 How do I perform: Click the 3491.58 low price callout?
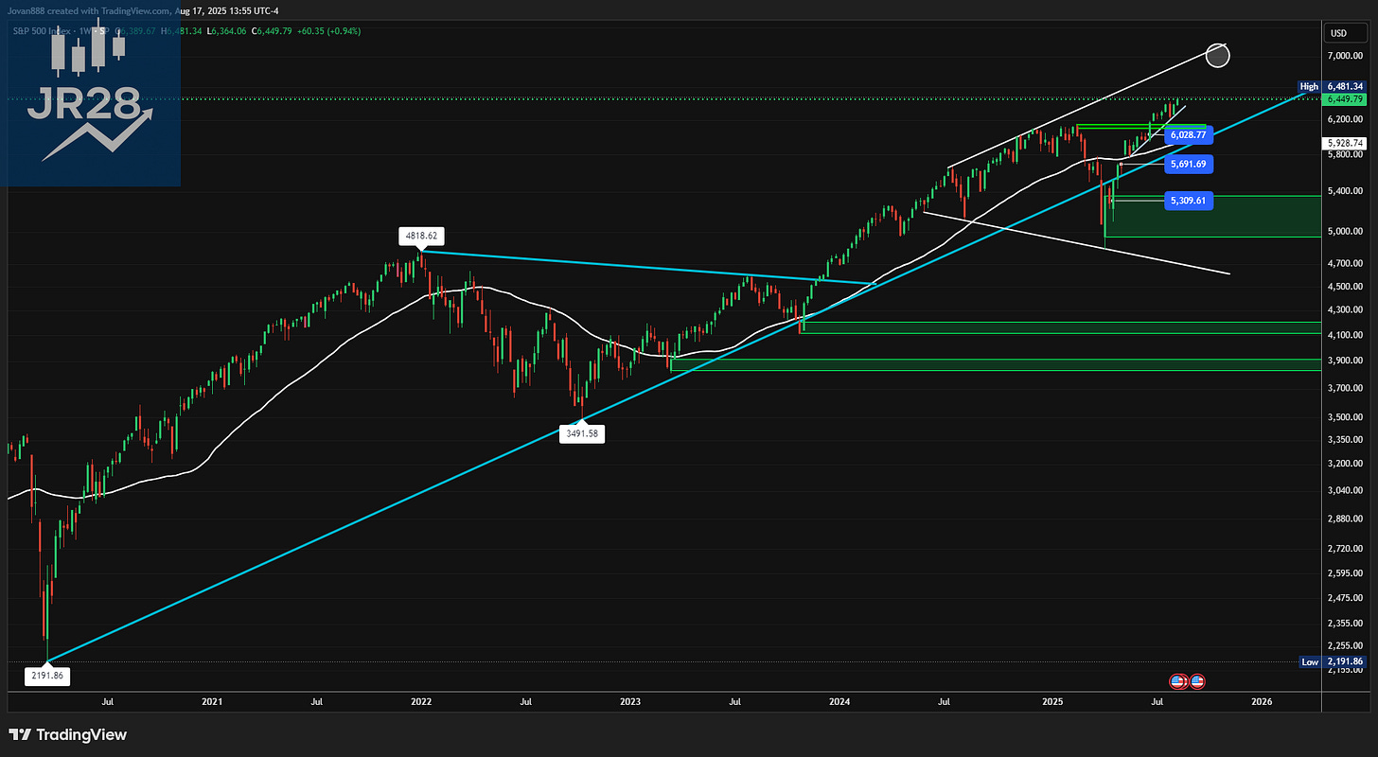tap(582, 432)
